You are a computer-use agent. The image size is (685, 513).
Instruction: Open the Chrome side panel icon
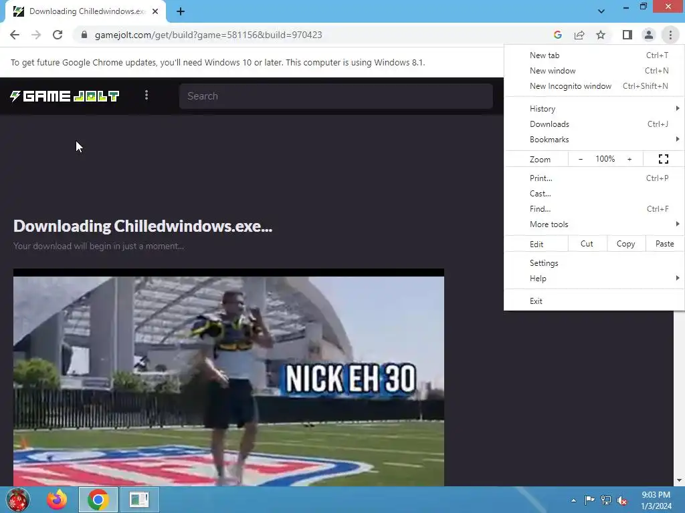click(x=627, y=35)
